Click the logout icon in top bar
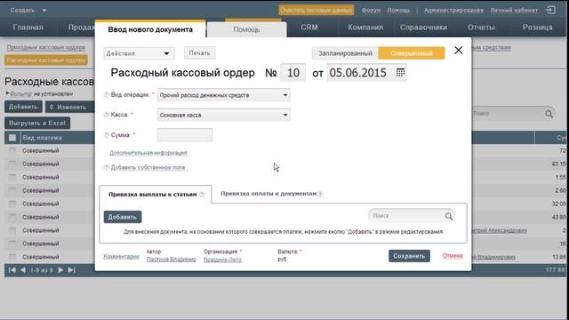 [x=550, y=10]
